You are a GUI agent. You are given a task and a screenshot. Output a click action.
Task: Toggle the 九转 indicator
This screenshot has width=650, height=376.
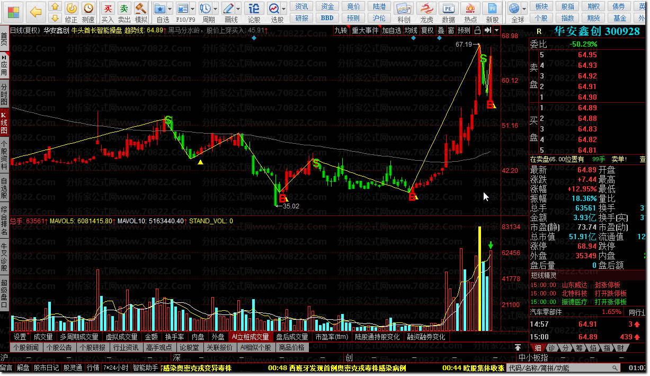tap(341, 30)
